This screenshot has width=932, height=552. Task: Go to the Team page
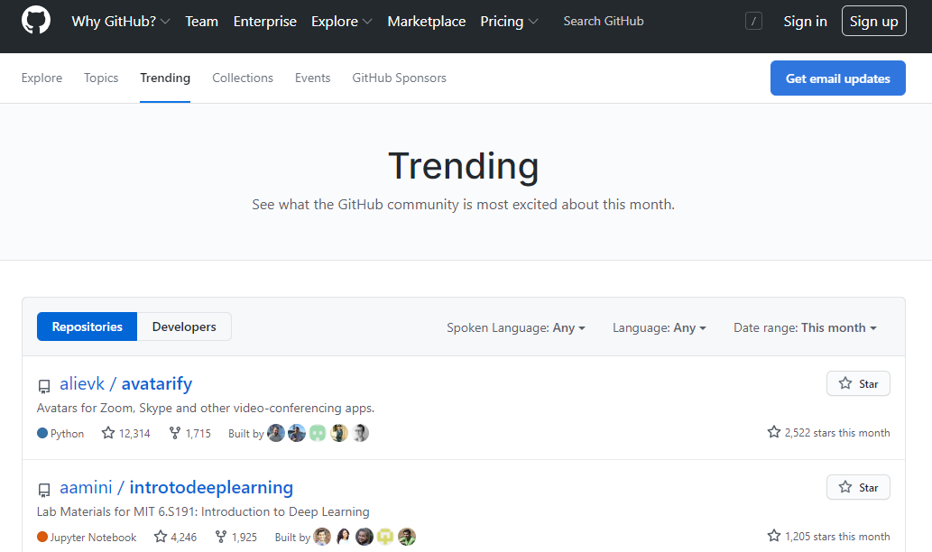click(x=201, y=22)
